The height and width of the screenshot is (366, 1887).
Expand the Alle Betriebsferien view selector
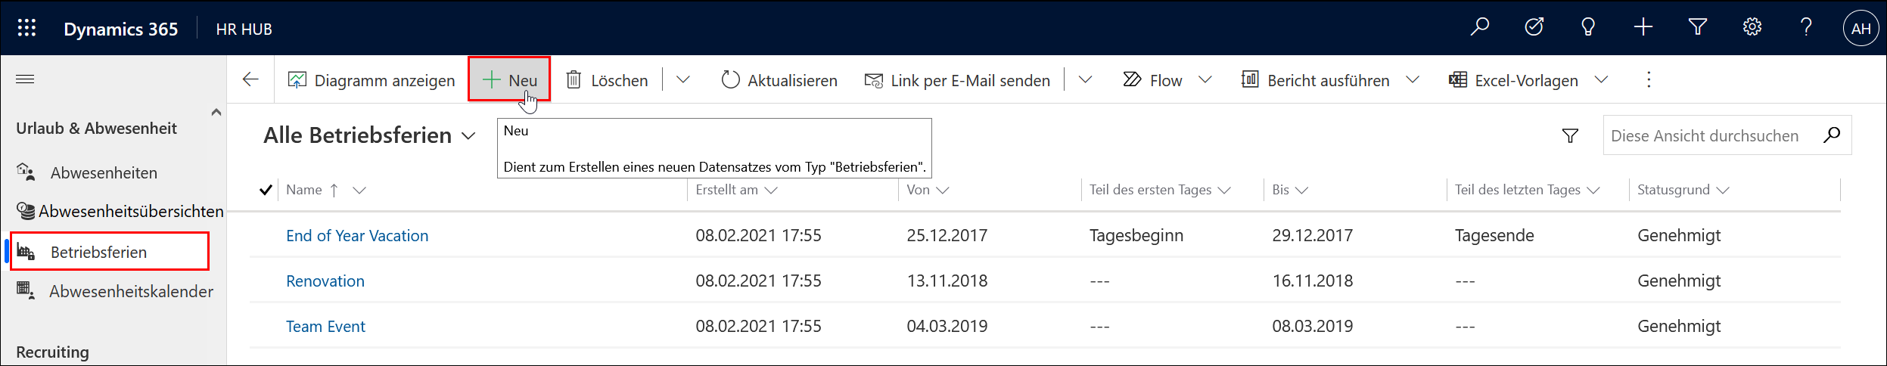click(x=370, y=135)
